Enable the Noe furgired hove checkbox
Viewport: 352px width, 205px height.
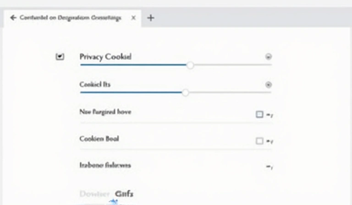[x=259, y=114]
